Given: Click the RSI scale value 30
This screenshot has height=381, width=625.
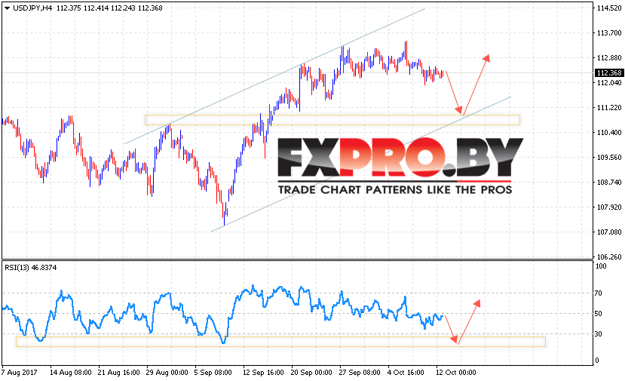Looking at the screenshot, I should coord(599,334).
